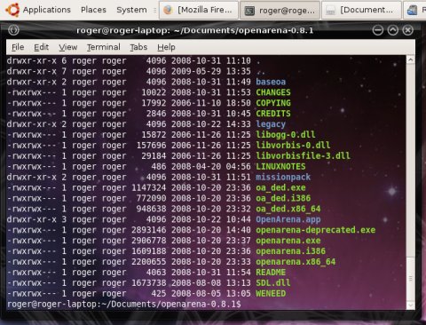
Task: Open the terminal Tabs menu
Action: 138,47
